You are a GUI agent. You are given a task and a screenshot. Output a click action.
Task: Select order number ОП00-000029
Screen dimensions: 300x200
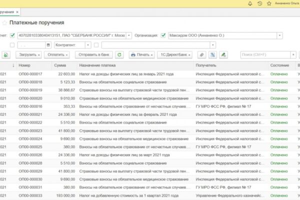point(30,171)
